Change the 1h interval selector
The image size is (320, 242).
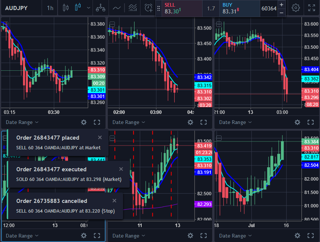coord(50,8)
